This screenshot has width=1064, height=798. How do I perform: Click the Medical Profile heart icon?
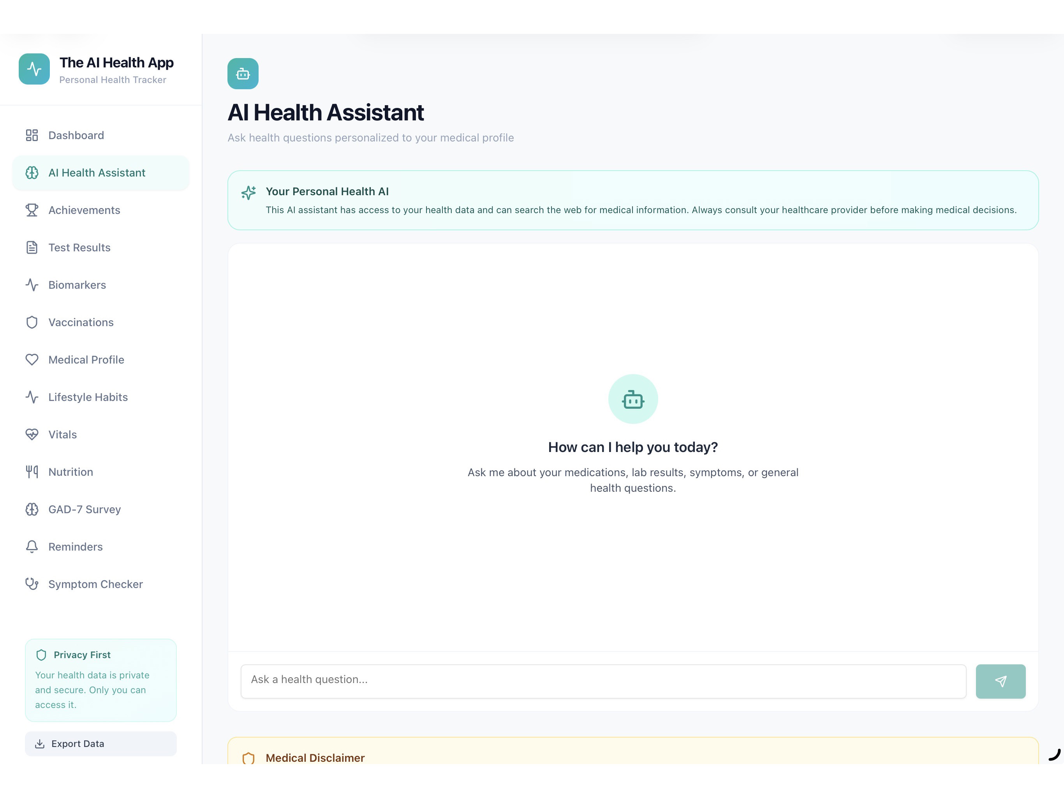pyautogui.click(x=32, y=360)
